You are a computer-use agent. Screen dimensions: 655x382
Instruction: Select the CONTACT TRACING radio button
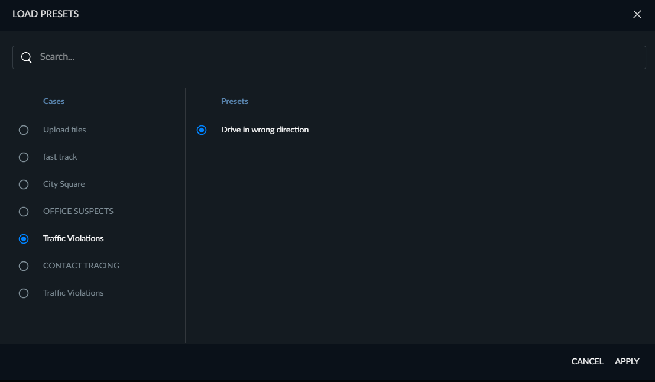click(24, 266)
